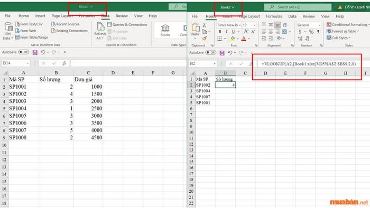Toggle Bold formatting in Book2
Screen dimensions: 370x208
(220, 32)
